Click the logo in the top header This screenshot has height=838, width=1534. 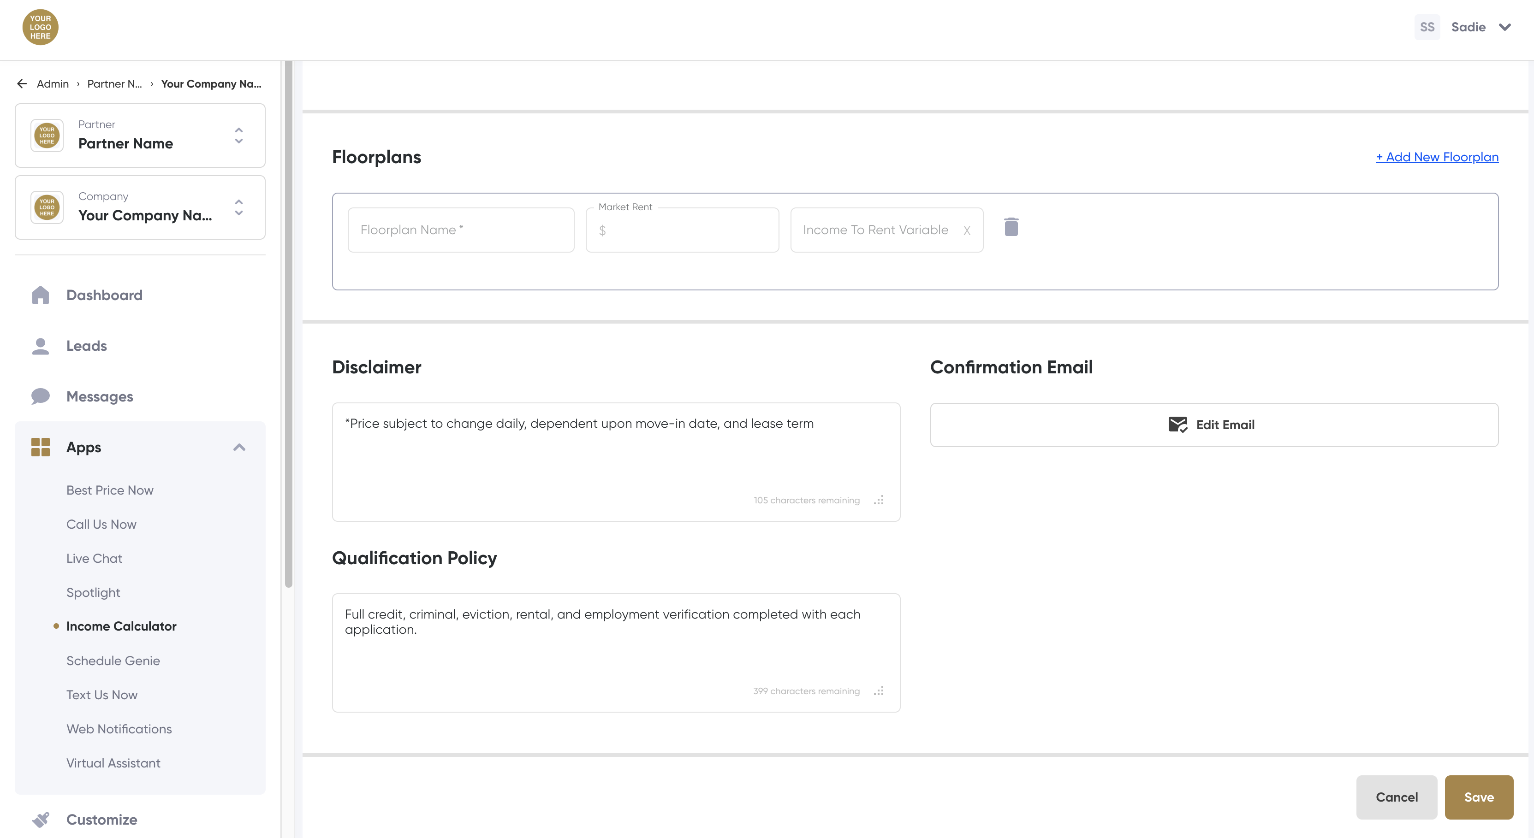[x=40, y=27]
